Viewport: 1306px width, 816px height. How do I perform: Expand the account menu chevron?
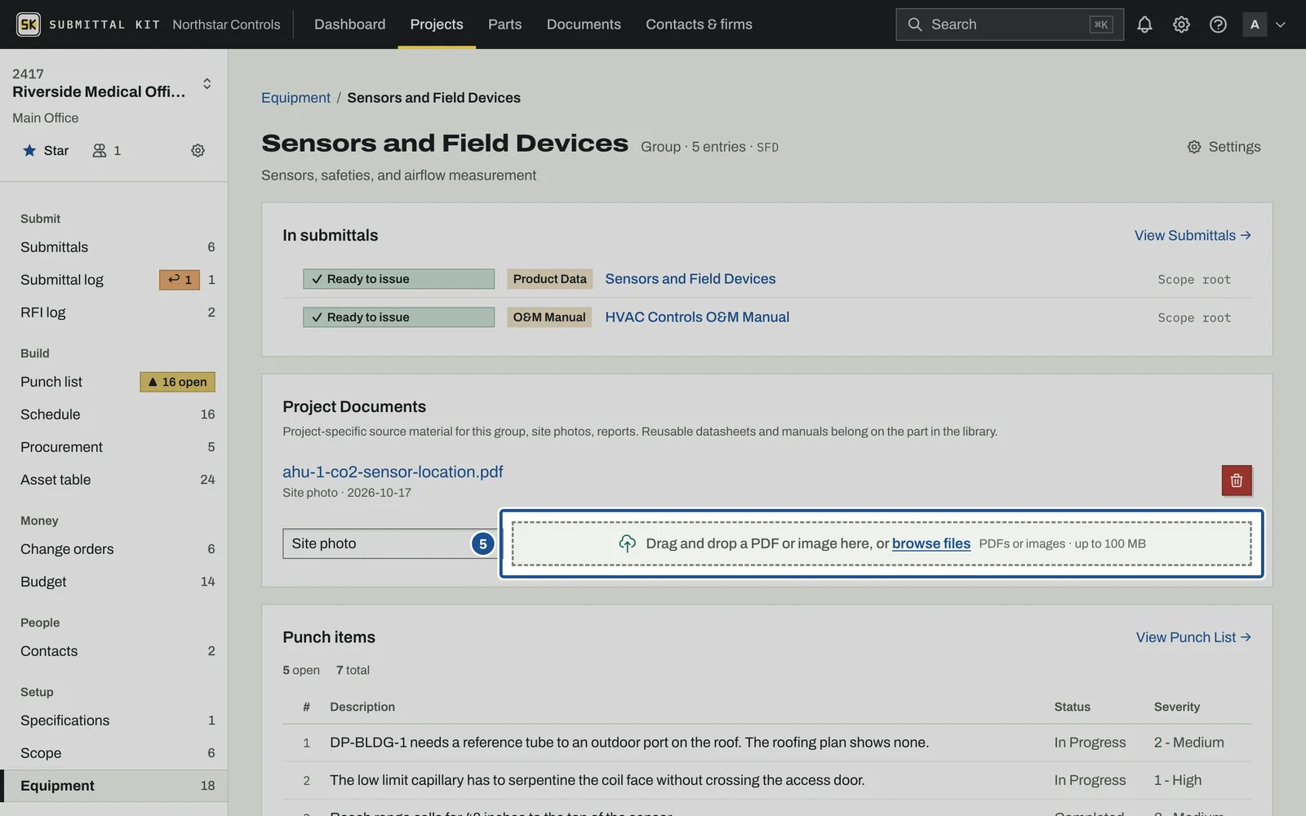tap(1281, 24)
